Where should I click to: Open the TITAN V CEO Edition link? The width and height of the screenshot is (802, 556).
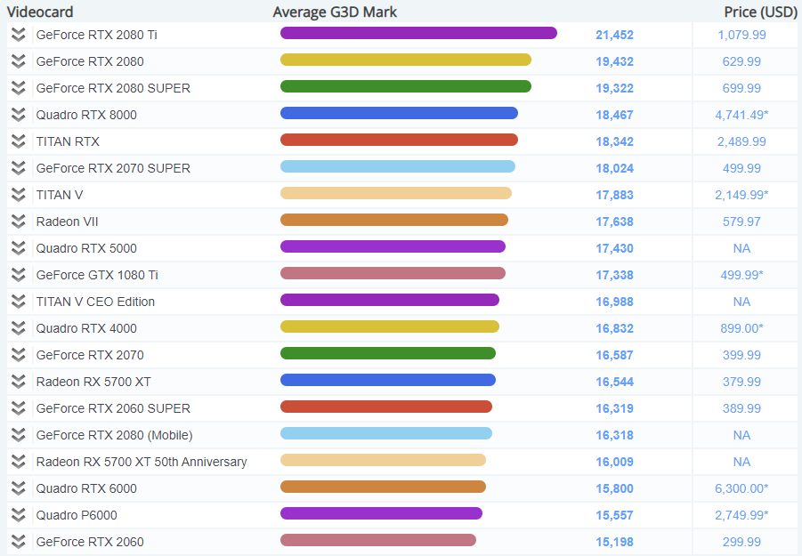[x=95, y=302]
